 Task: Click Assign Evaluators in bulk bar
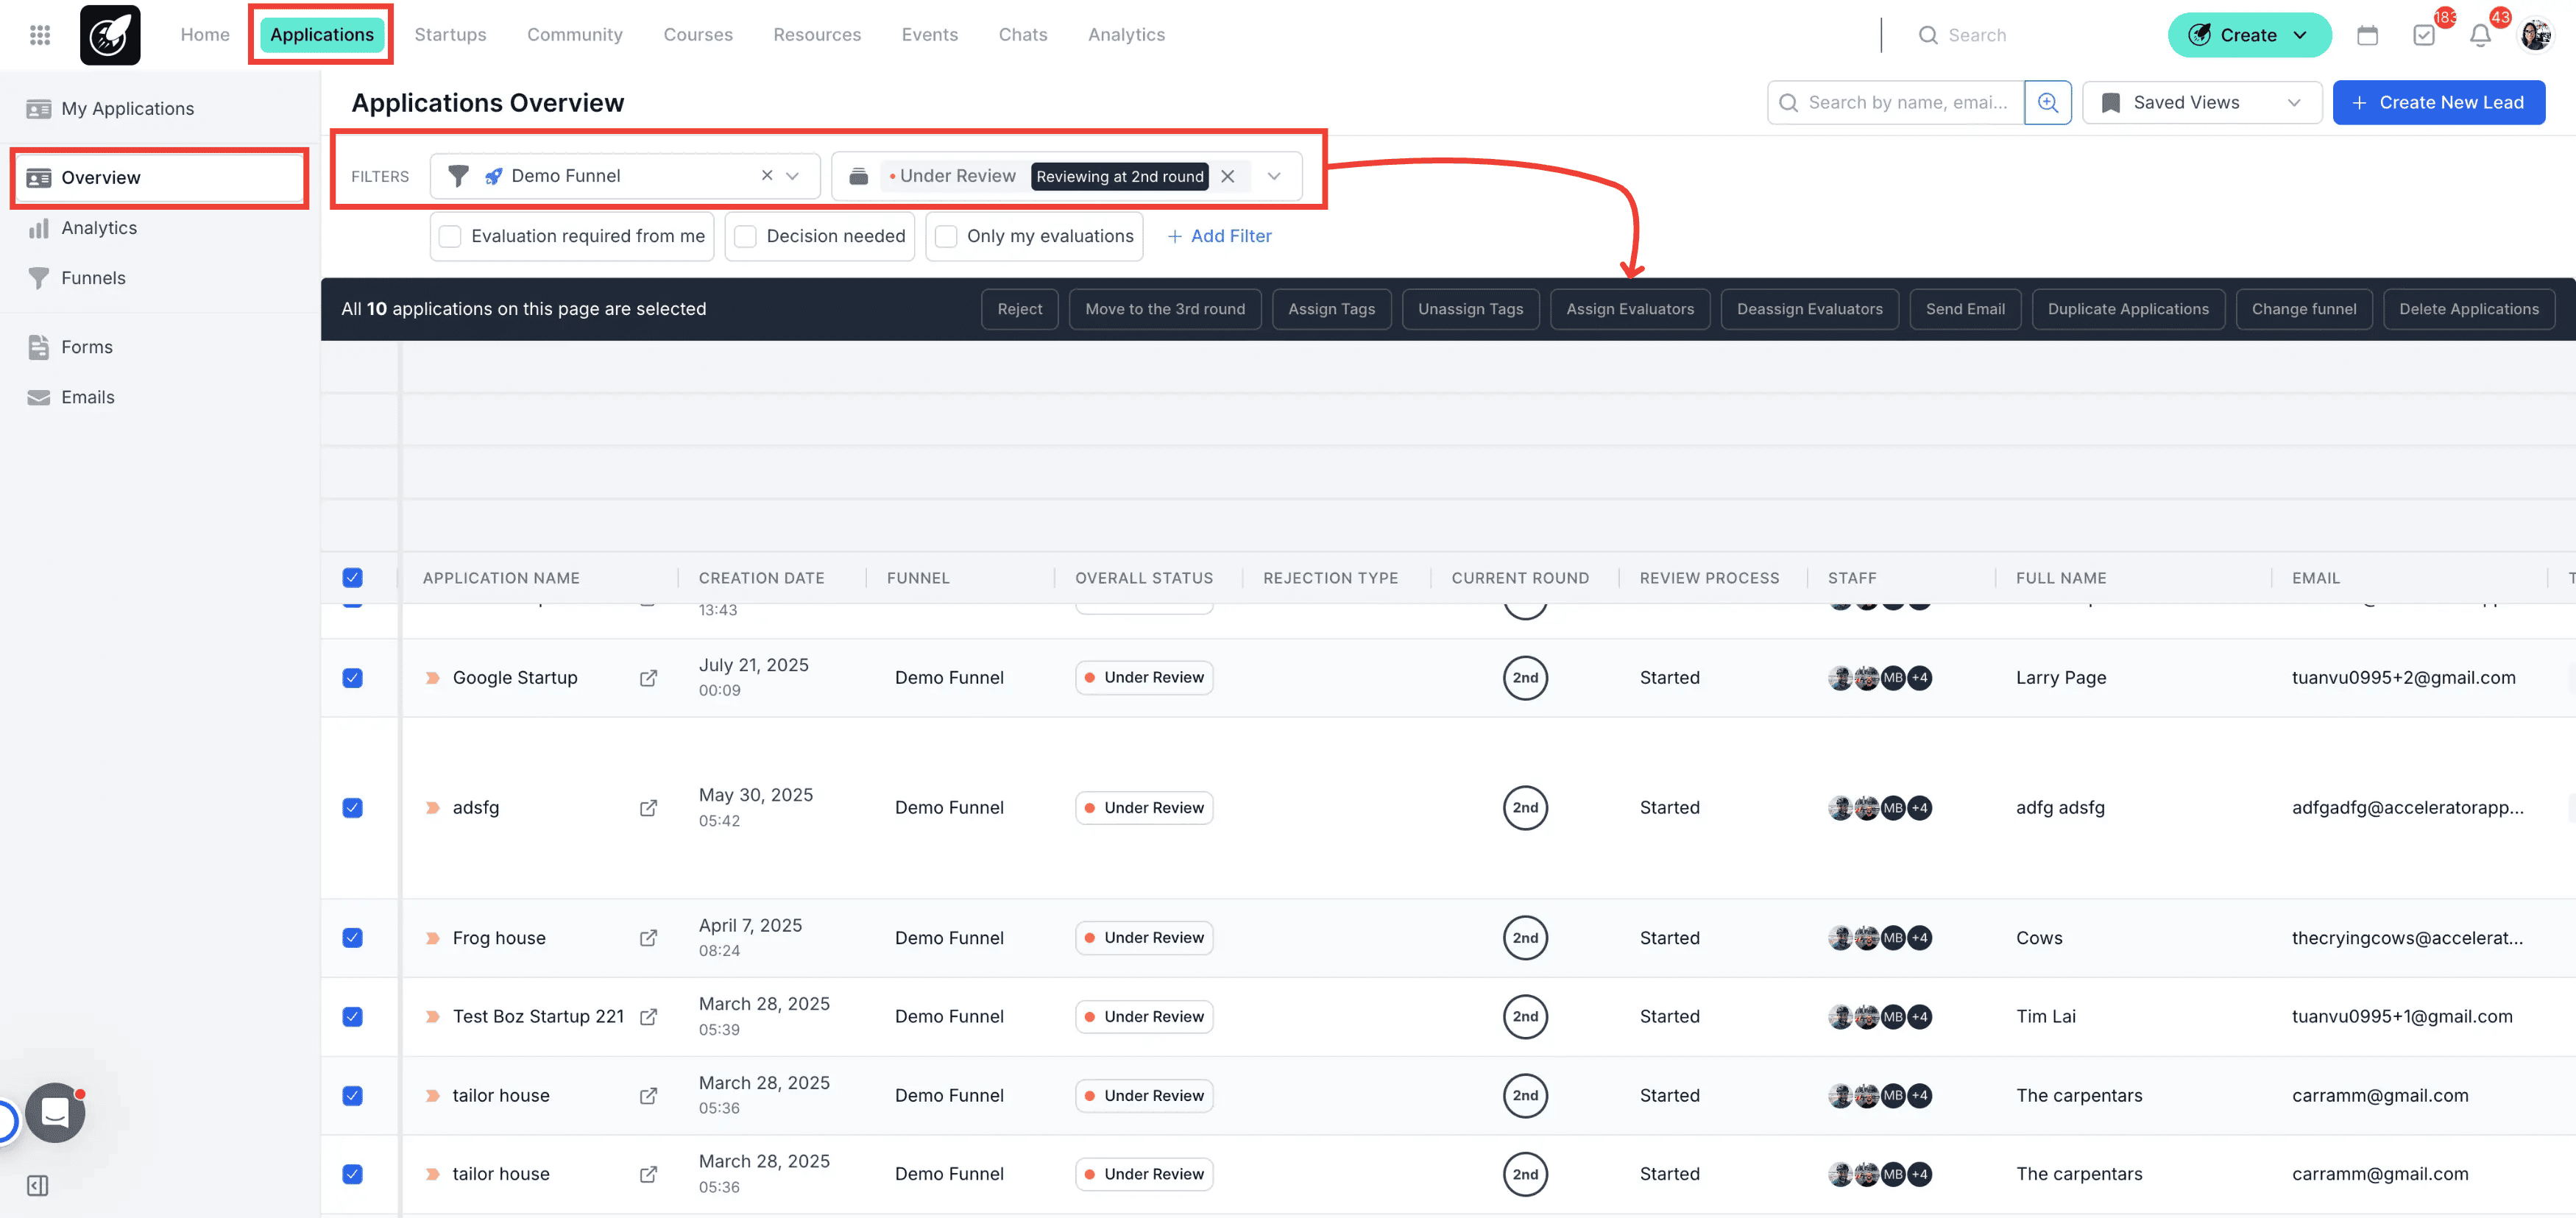click(1630, 309)
